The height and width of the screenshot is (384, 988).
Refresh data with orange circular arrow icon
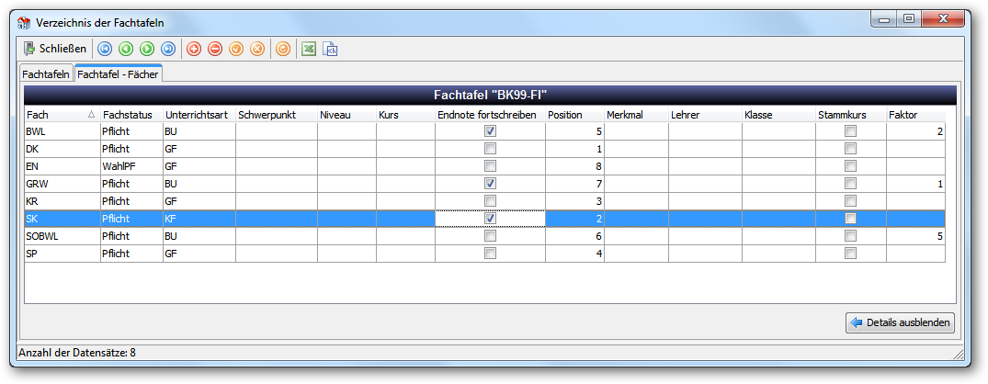tap(283, 49)
